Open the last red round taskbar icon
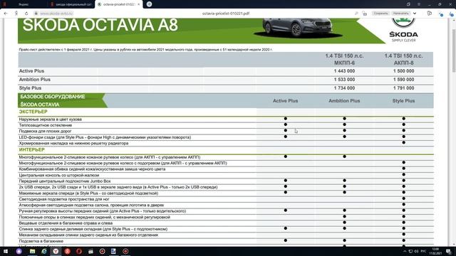 click(125, 251)
